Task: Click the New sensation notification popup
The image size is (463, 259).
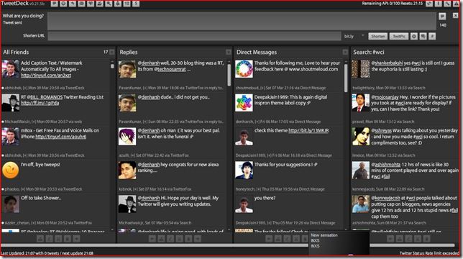Action: (x=339, y=242)
